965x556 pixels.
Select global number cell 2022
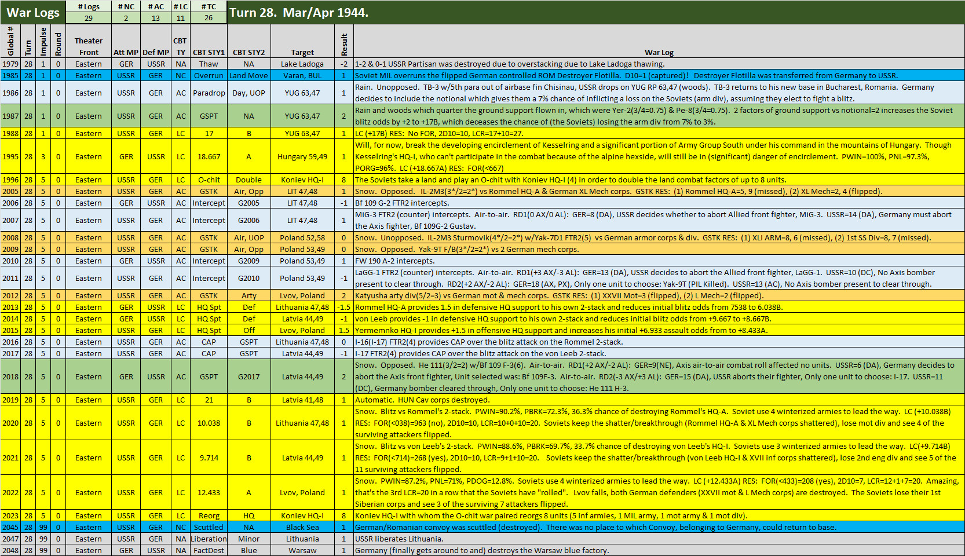tap(10, 492)
